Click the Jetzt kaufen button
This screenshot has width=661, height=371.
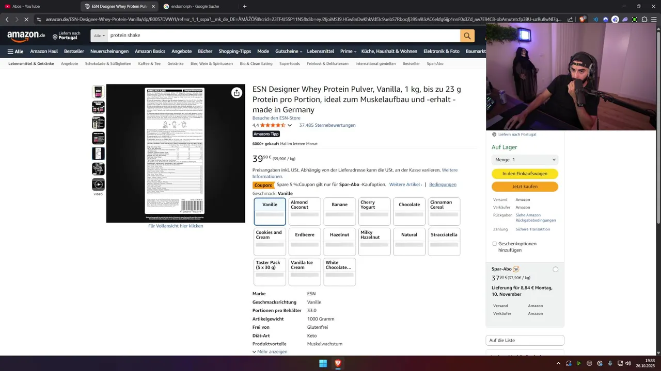525,187
